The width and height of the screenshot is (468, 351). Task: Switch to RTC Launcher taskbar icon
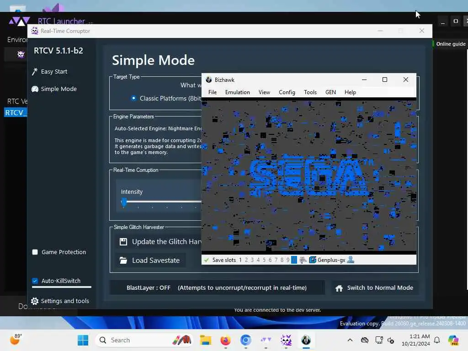(x=266, y=340)
